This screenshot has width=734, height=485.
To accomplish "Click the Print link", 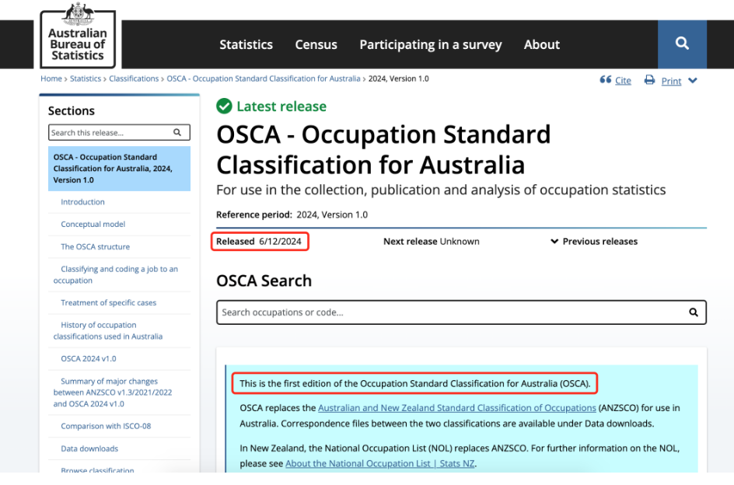I will [671, 81].
